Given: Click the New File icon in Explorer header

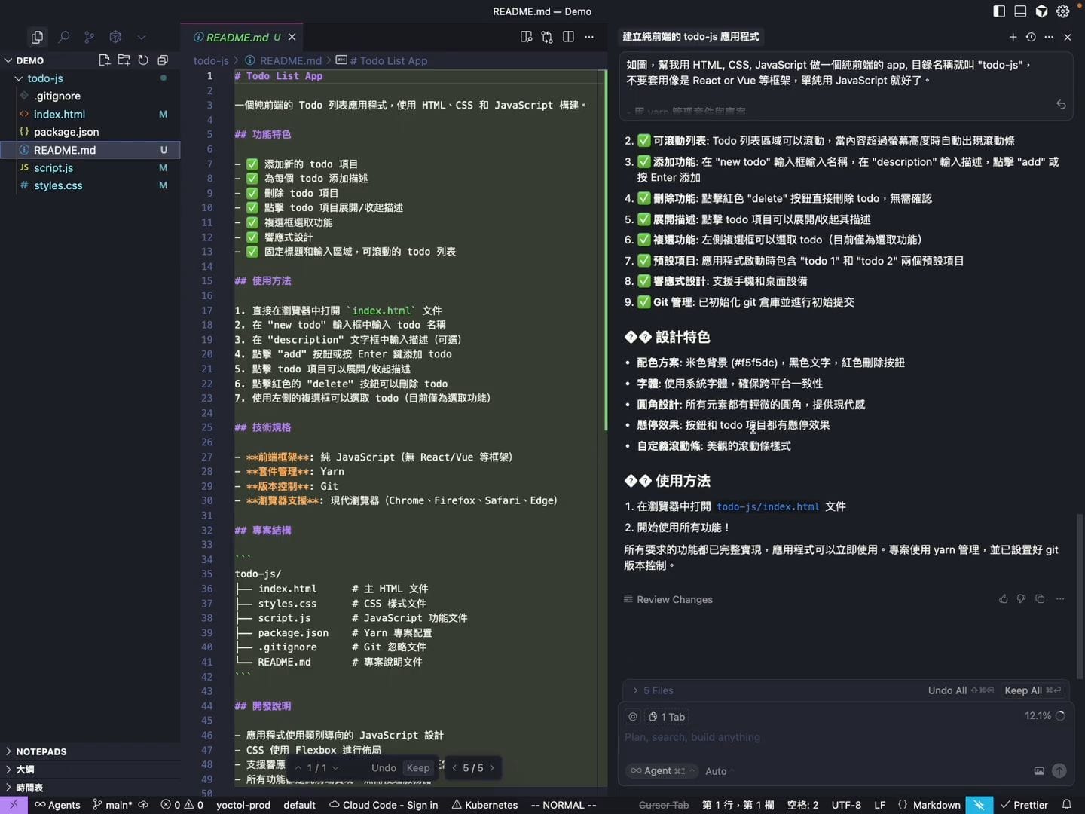Looking at the screenshot, I should (x=104, y=60).
